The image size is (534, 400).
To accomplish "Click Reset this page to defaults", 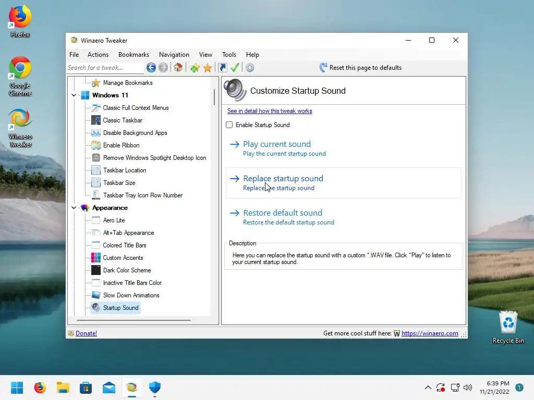I will coord(360,68).
